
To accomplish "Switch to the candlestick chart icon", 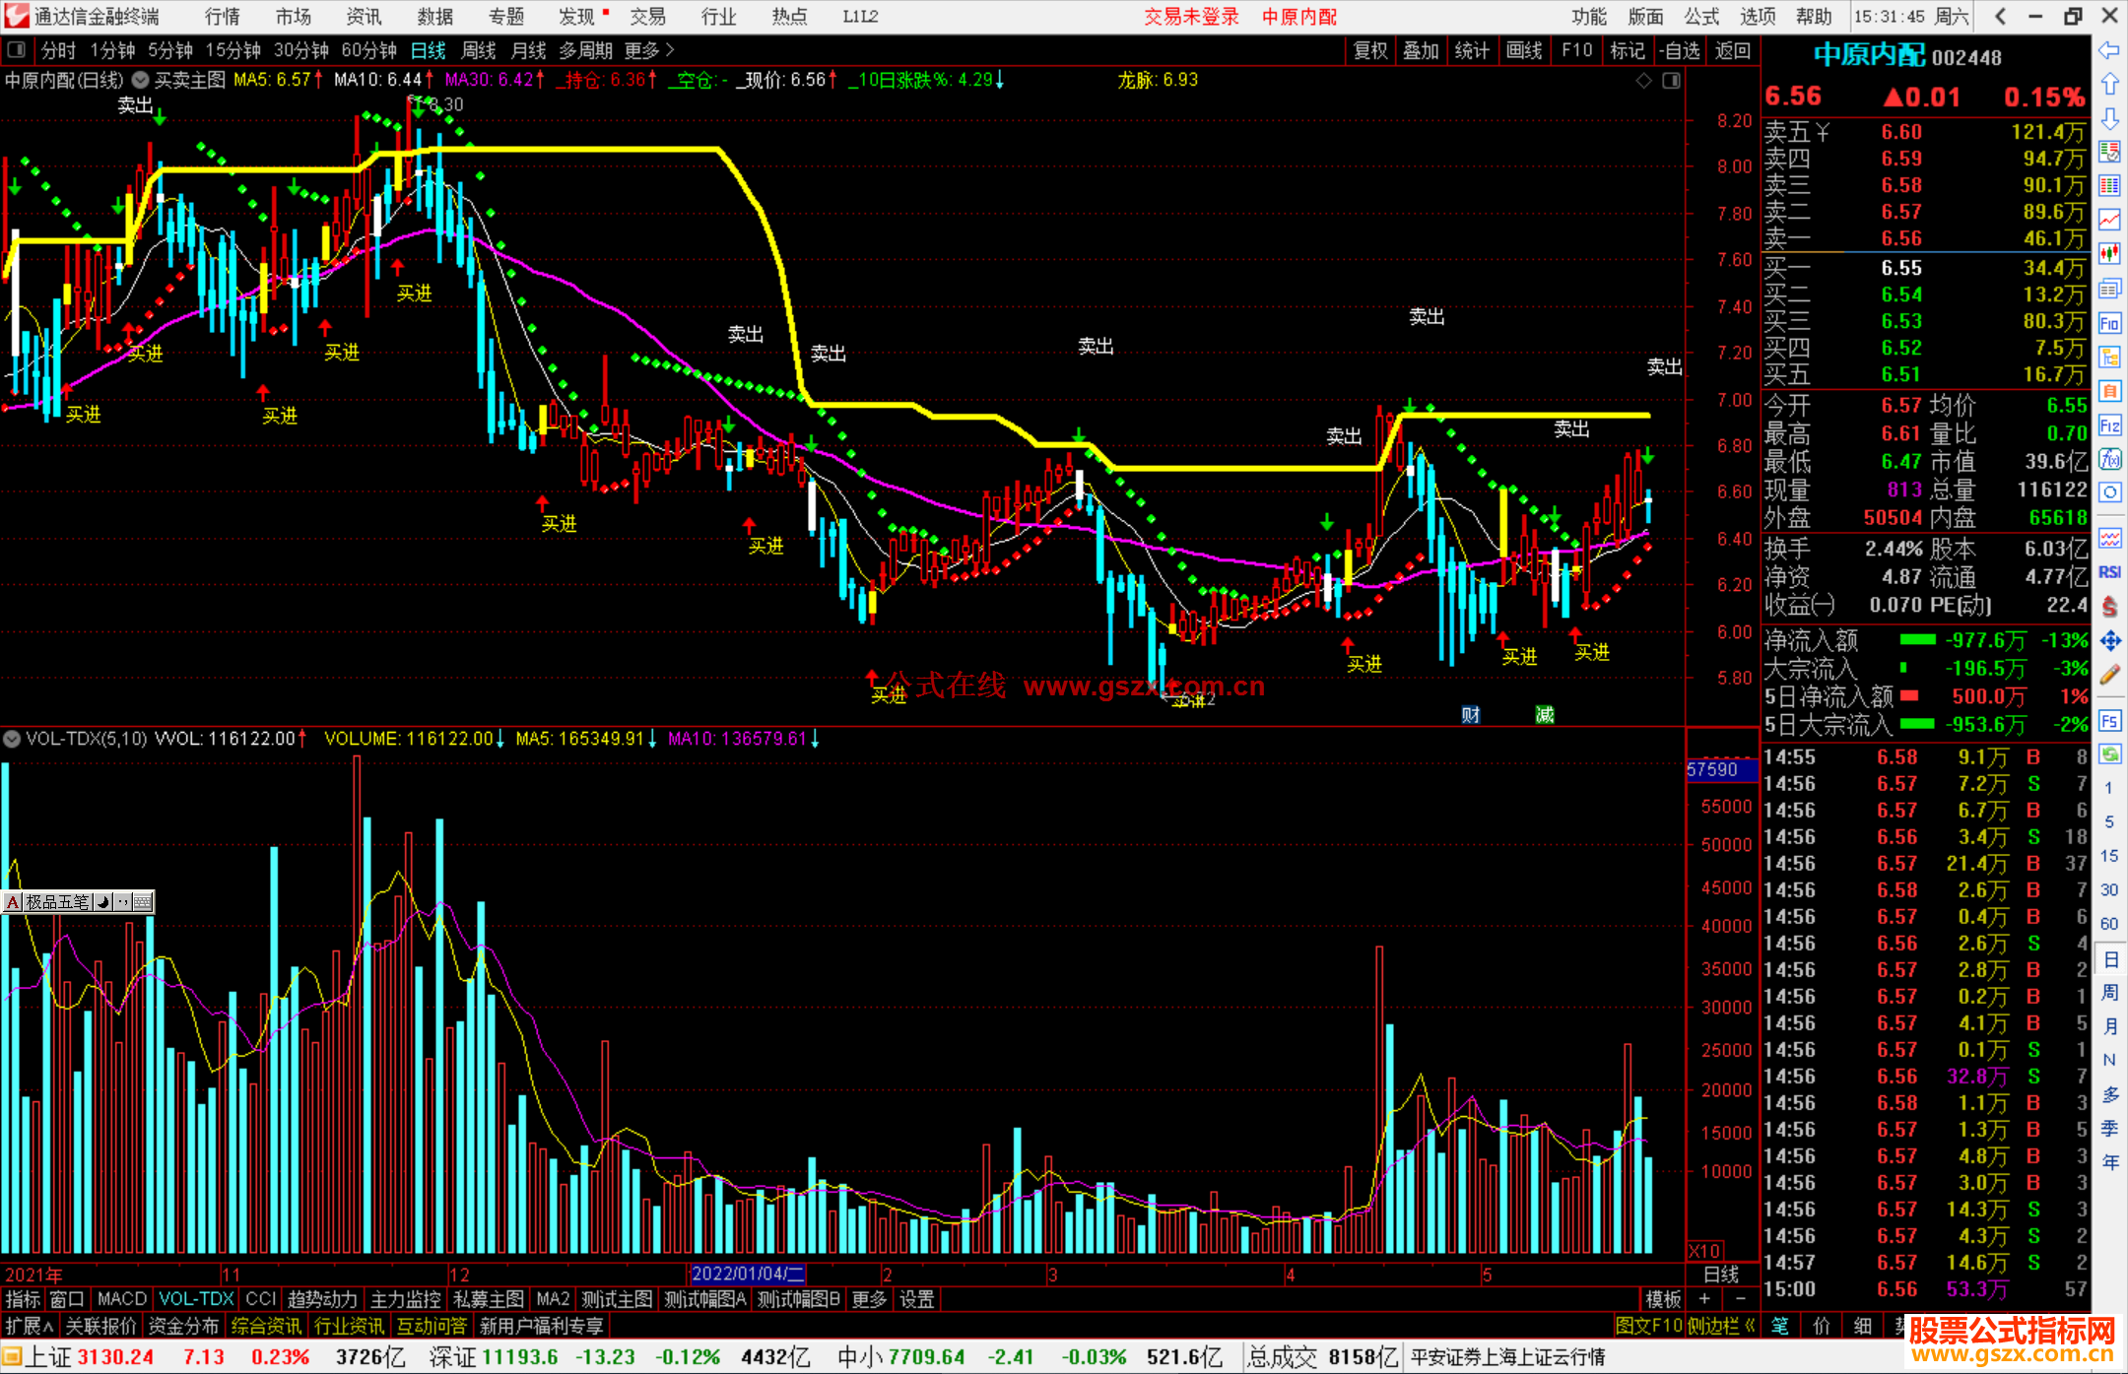I will point(2109,254).
